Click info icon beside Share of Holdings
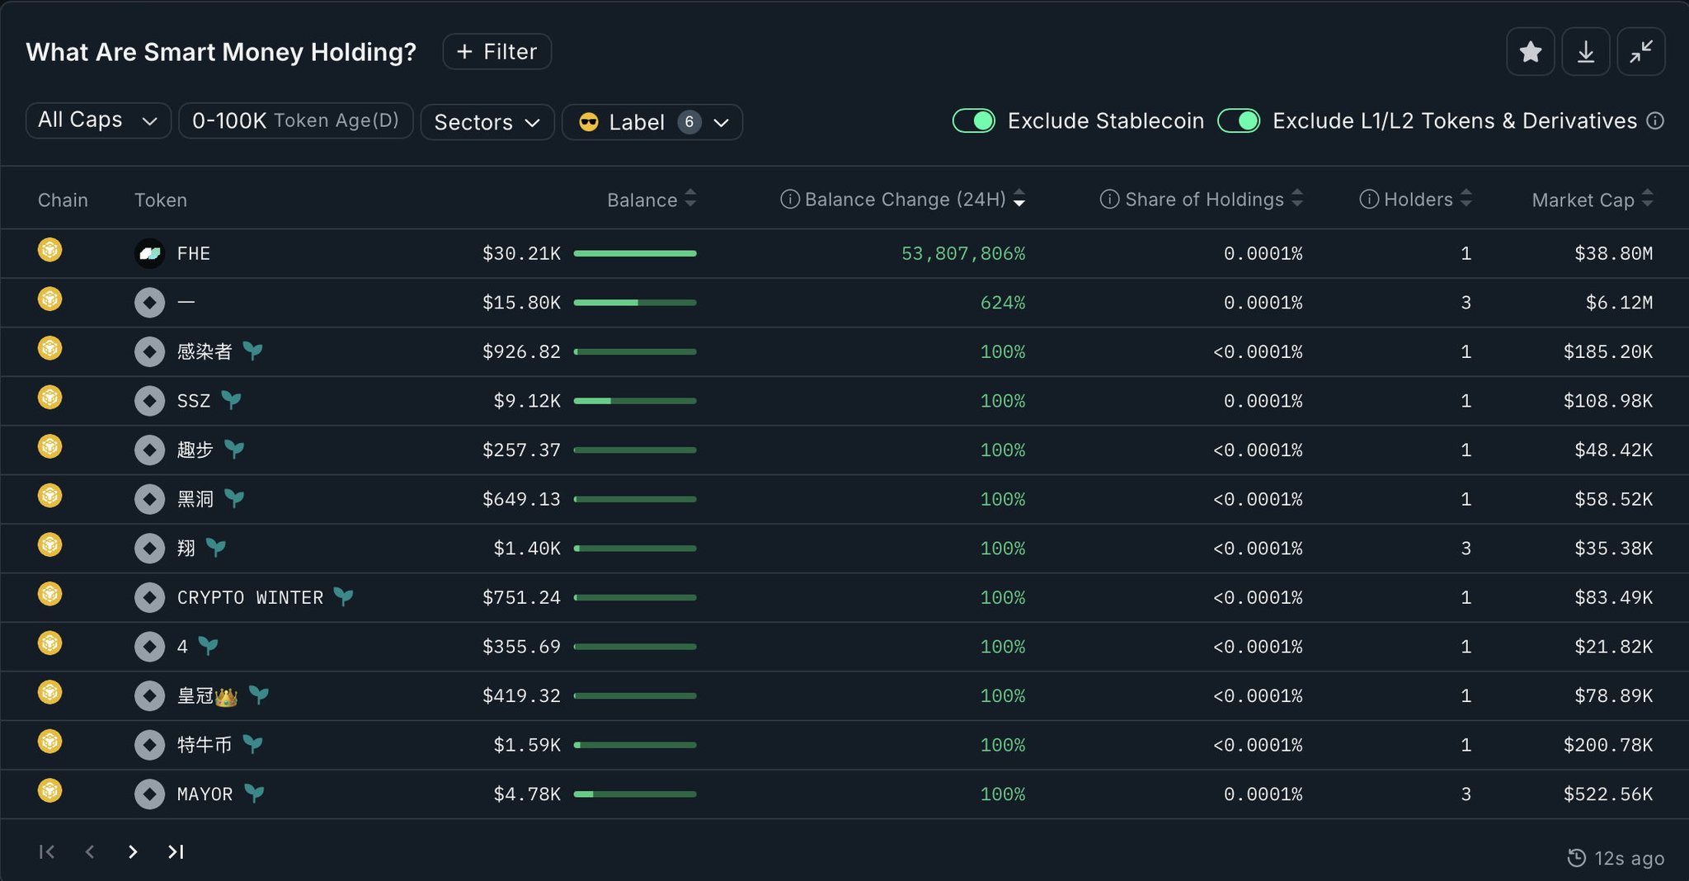This screenshot has width=1689, height=881. point(1109,200)
